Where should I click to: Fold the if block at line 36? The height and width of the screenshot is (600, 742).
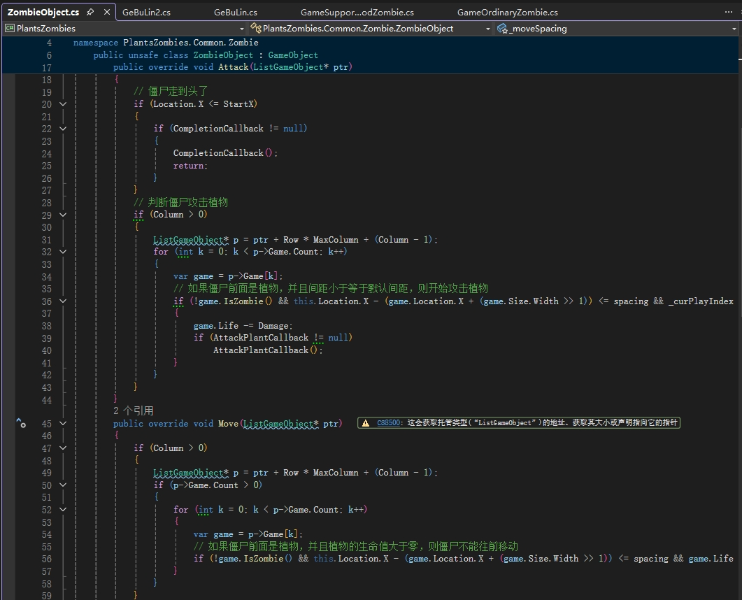pos(63,301)
